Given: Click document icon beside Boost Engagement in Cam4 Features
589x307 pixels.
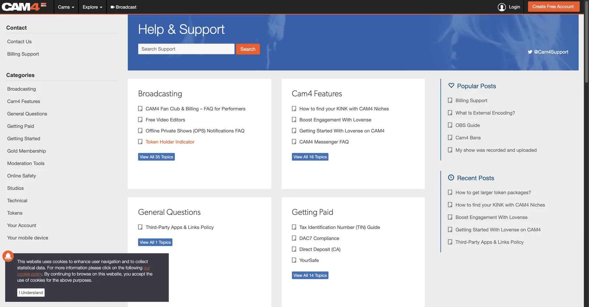Looking at the screenshot, I should point(294,120).
